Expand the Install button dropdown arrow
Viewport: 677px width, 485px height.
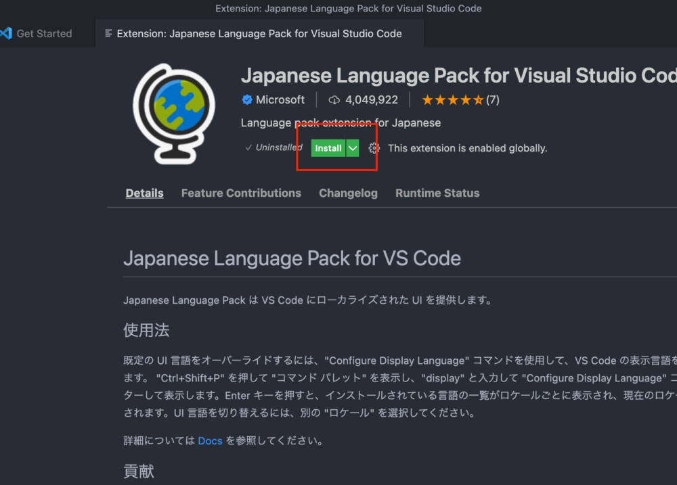coord(353,148)
